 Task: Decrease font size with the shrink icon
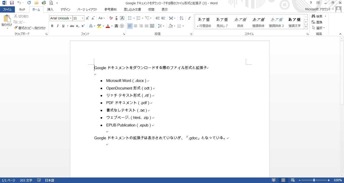coord(93,18)
